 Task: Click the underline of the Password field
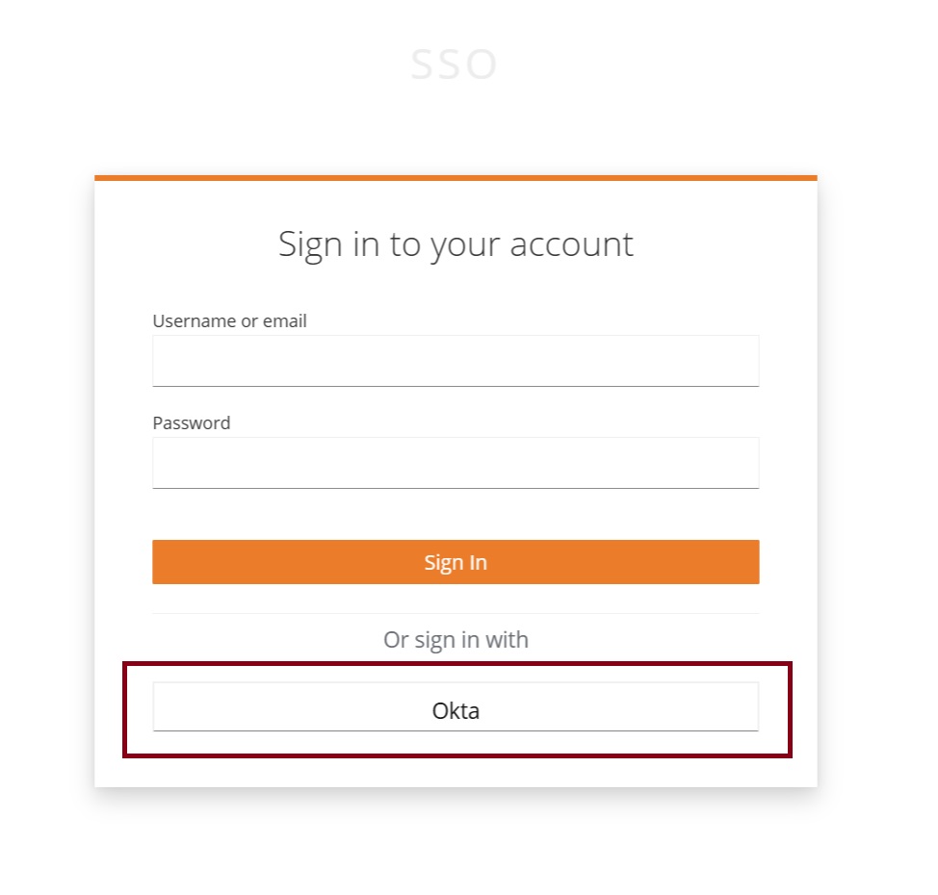pos(455,488)
